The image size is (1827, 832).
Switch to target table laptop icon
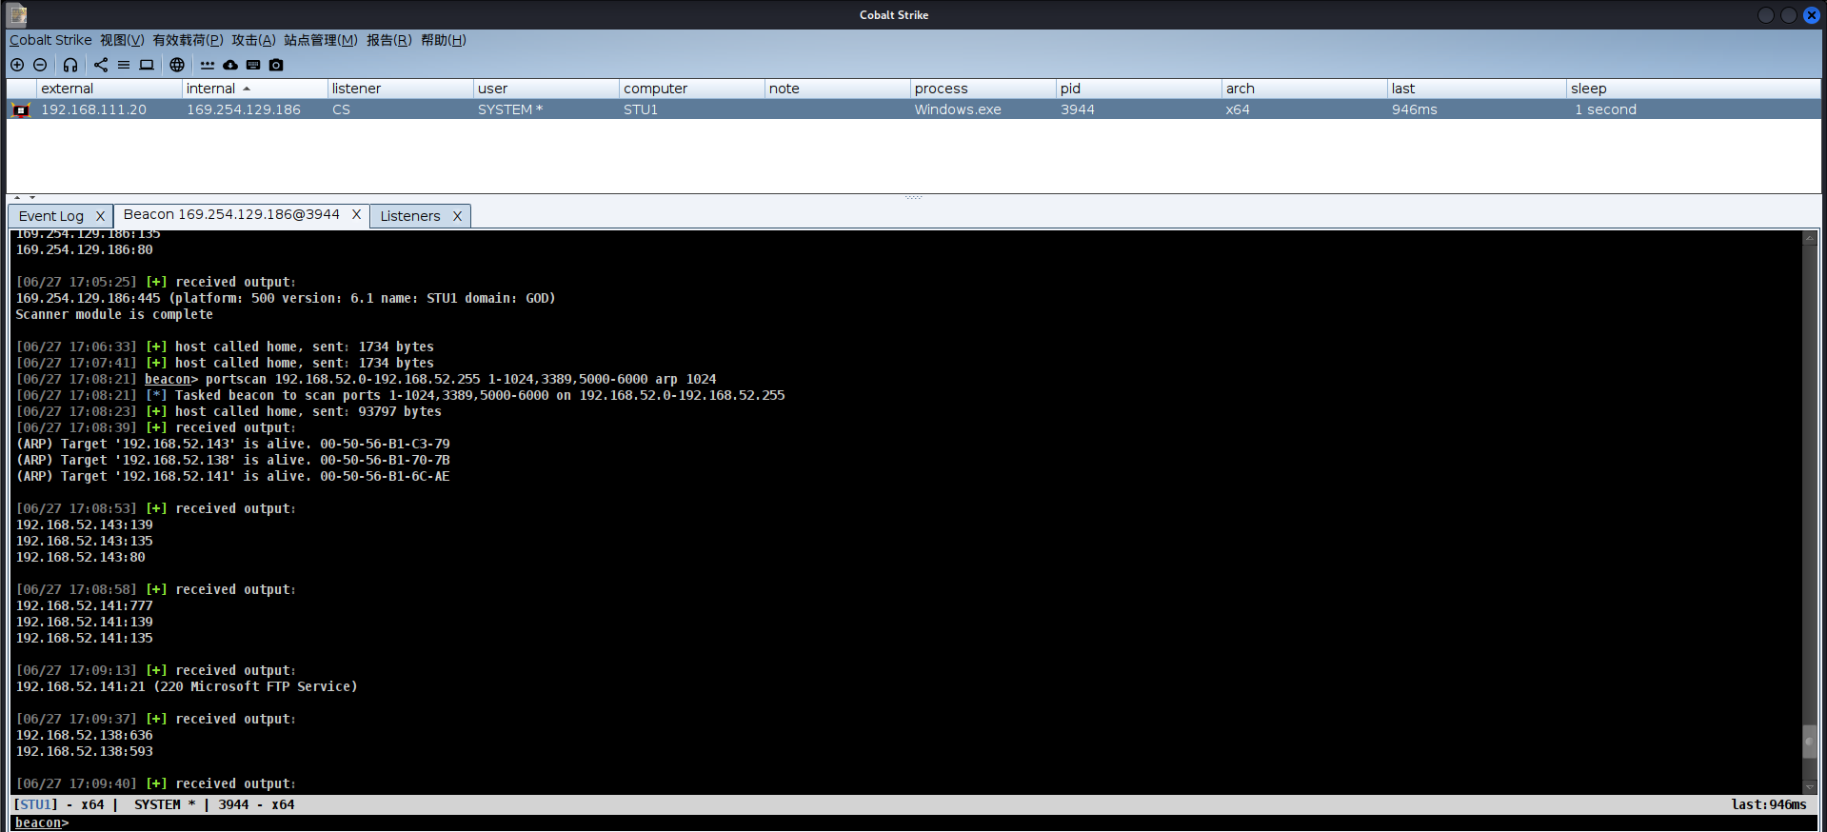(x=147, y=65)
